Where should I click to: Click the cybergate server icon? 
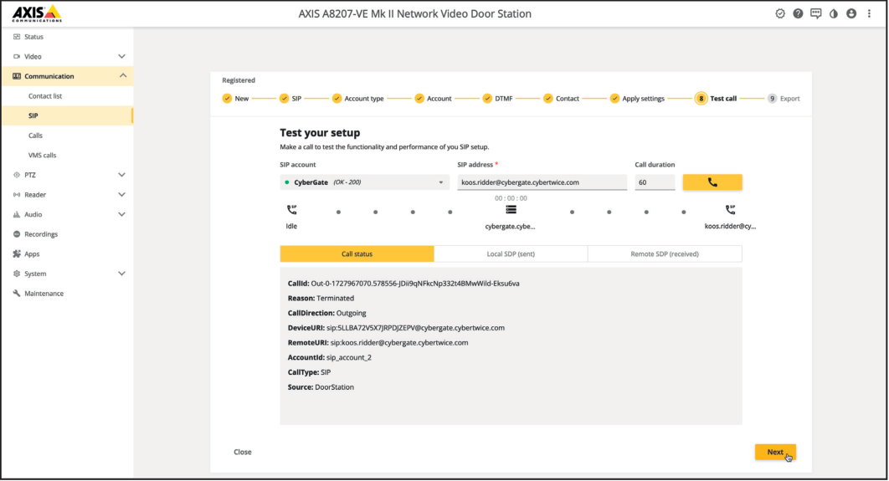click(511, 210)
